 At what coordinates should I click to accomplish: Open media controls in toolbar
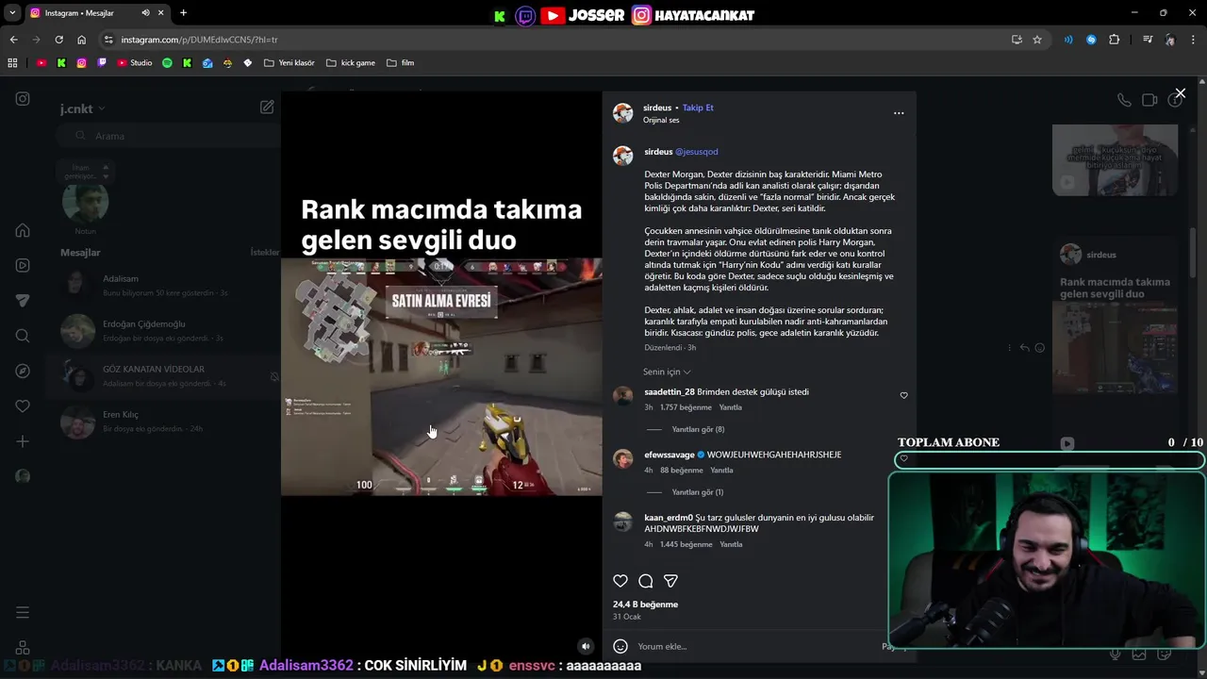pyautogui.click(x=1148, y=40)
